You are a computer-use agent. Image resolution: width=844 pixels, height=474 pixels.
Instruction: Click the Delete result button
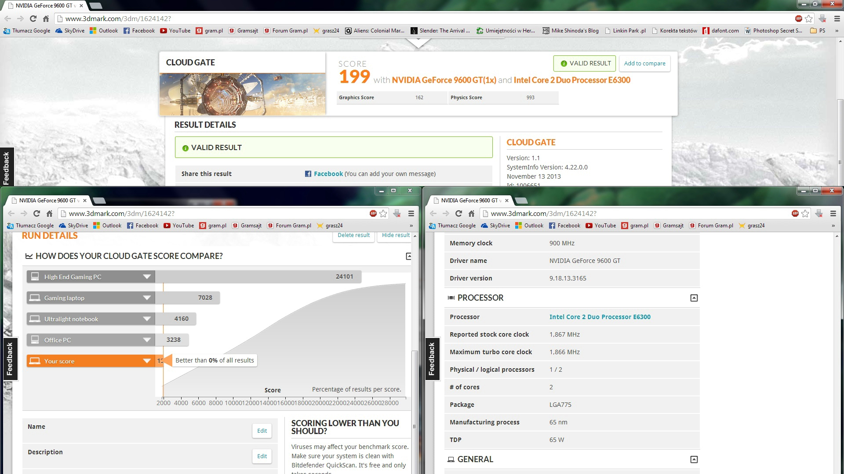pyautogui.click(x=353, y=235)
